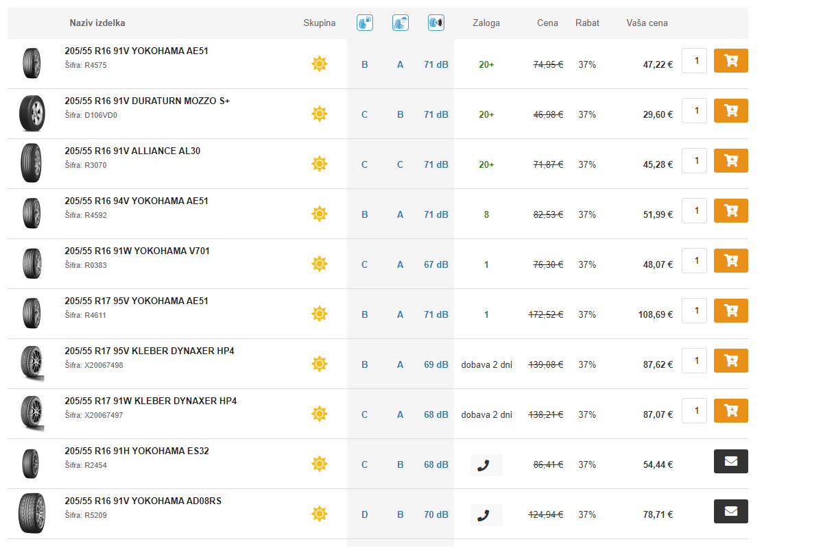Click summer sun icon for ALLIANCE AL30
823x548 pixels.
[x=319, y=164]
